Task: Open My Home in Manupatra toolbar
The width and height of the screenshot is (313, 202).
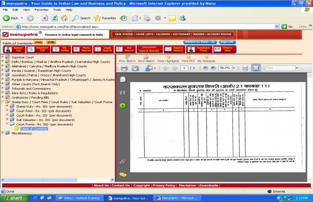Action: [61, 49]
